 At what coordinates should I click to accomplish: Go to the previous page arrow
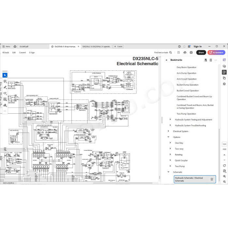click(224, 155)
